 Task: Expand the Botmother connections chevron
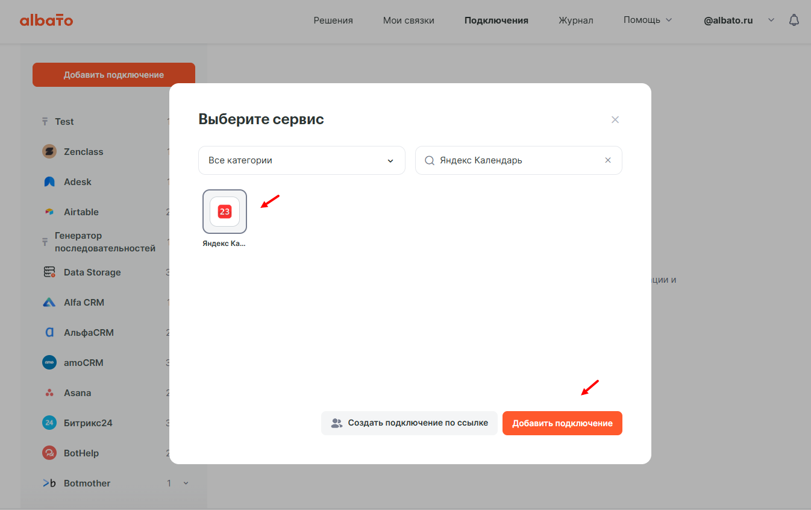[186, 483]
